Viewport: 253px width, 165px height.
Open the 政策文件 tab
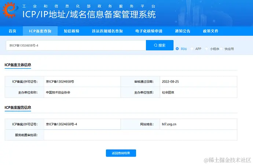coord(210,31)
